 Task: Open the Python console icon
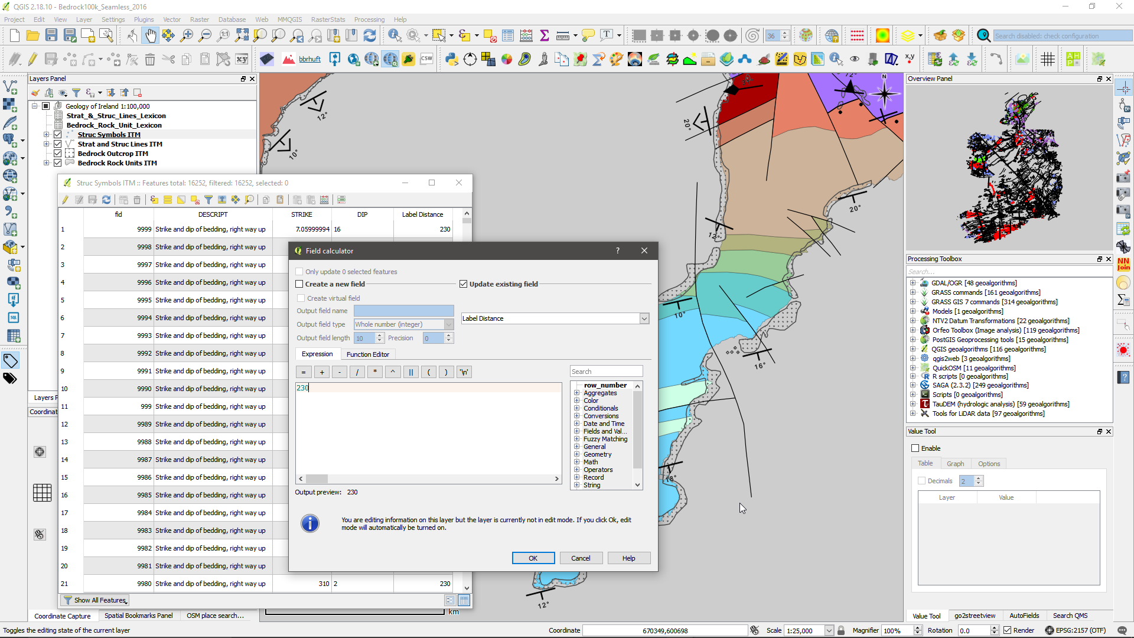[452, 59]
